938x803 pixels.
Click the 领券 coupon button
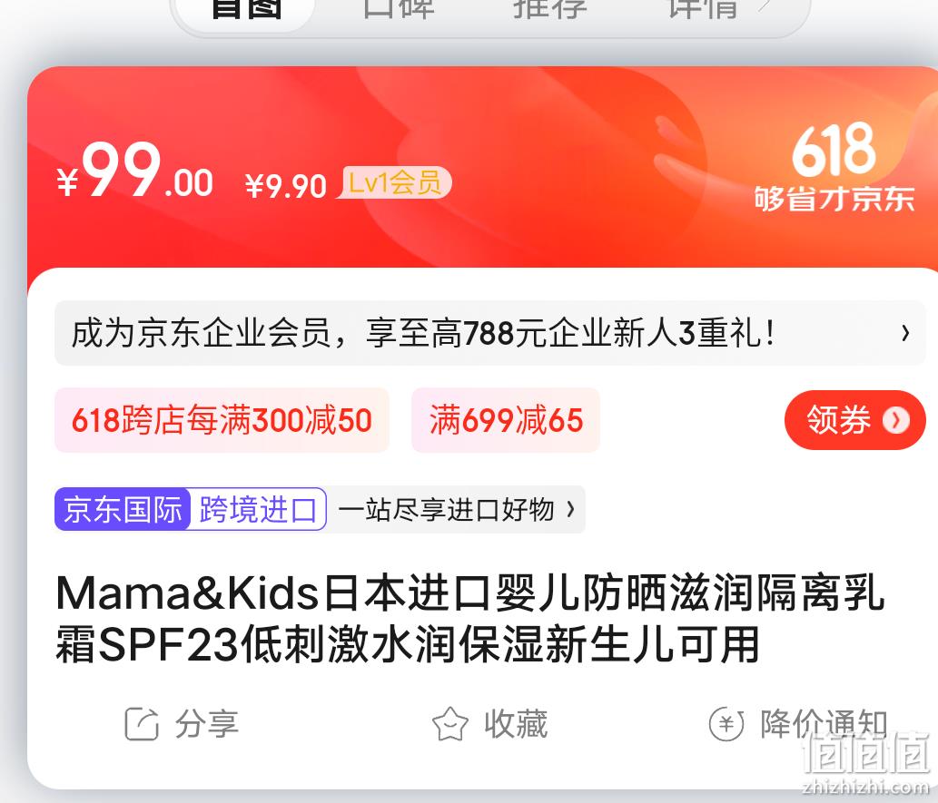(854, 420)
